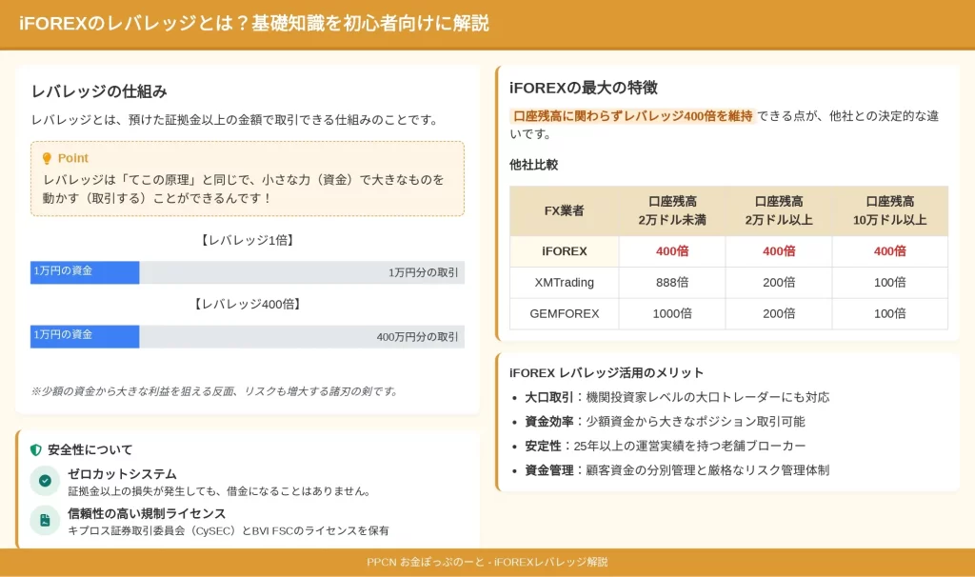Image resolution: width=975 pixels, height=577 pixels.
Task: Click the 【レバレッジ400倍】 label
Action: (x=248, y=304)
